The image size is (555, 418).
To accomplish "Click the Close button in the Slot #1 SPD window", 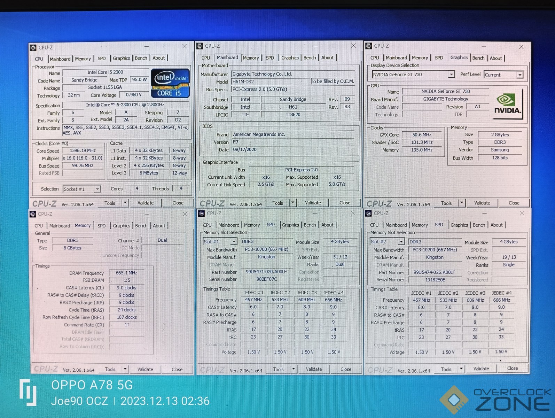I will point(346,369).
